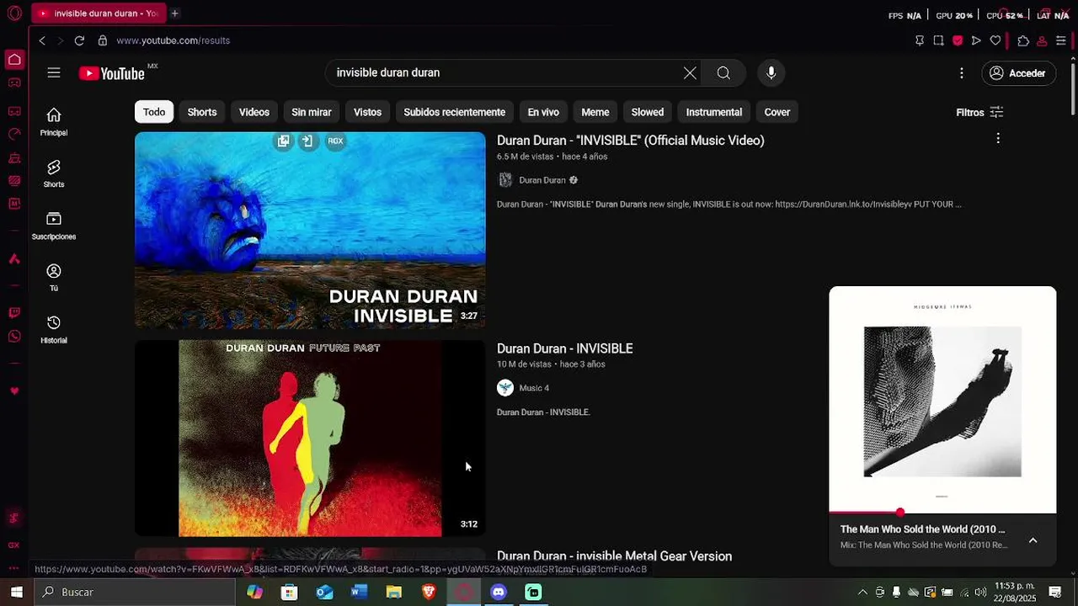Take a snapshot with the capture icon
This screenshot has height=606, width=1078.
(938, 40)
